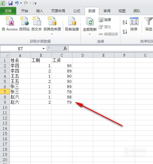Switch to the 开始 tab

click(25, 11)
